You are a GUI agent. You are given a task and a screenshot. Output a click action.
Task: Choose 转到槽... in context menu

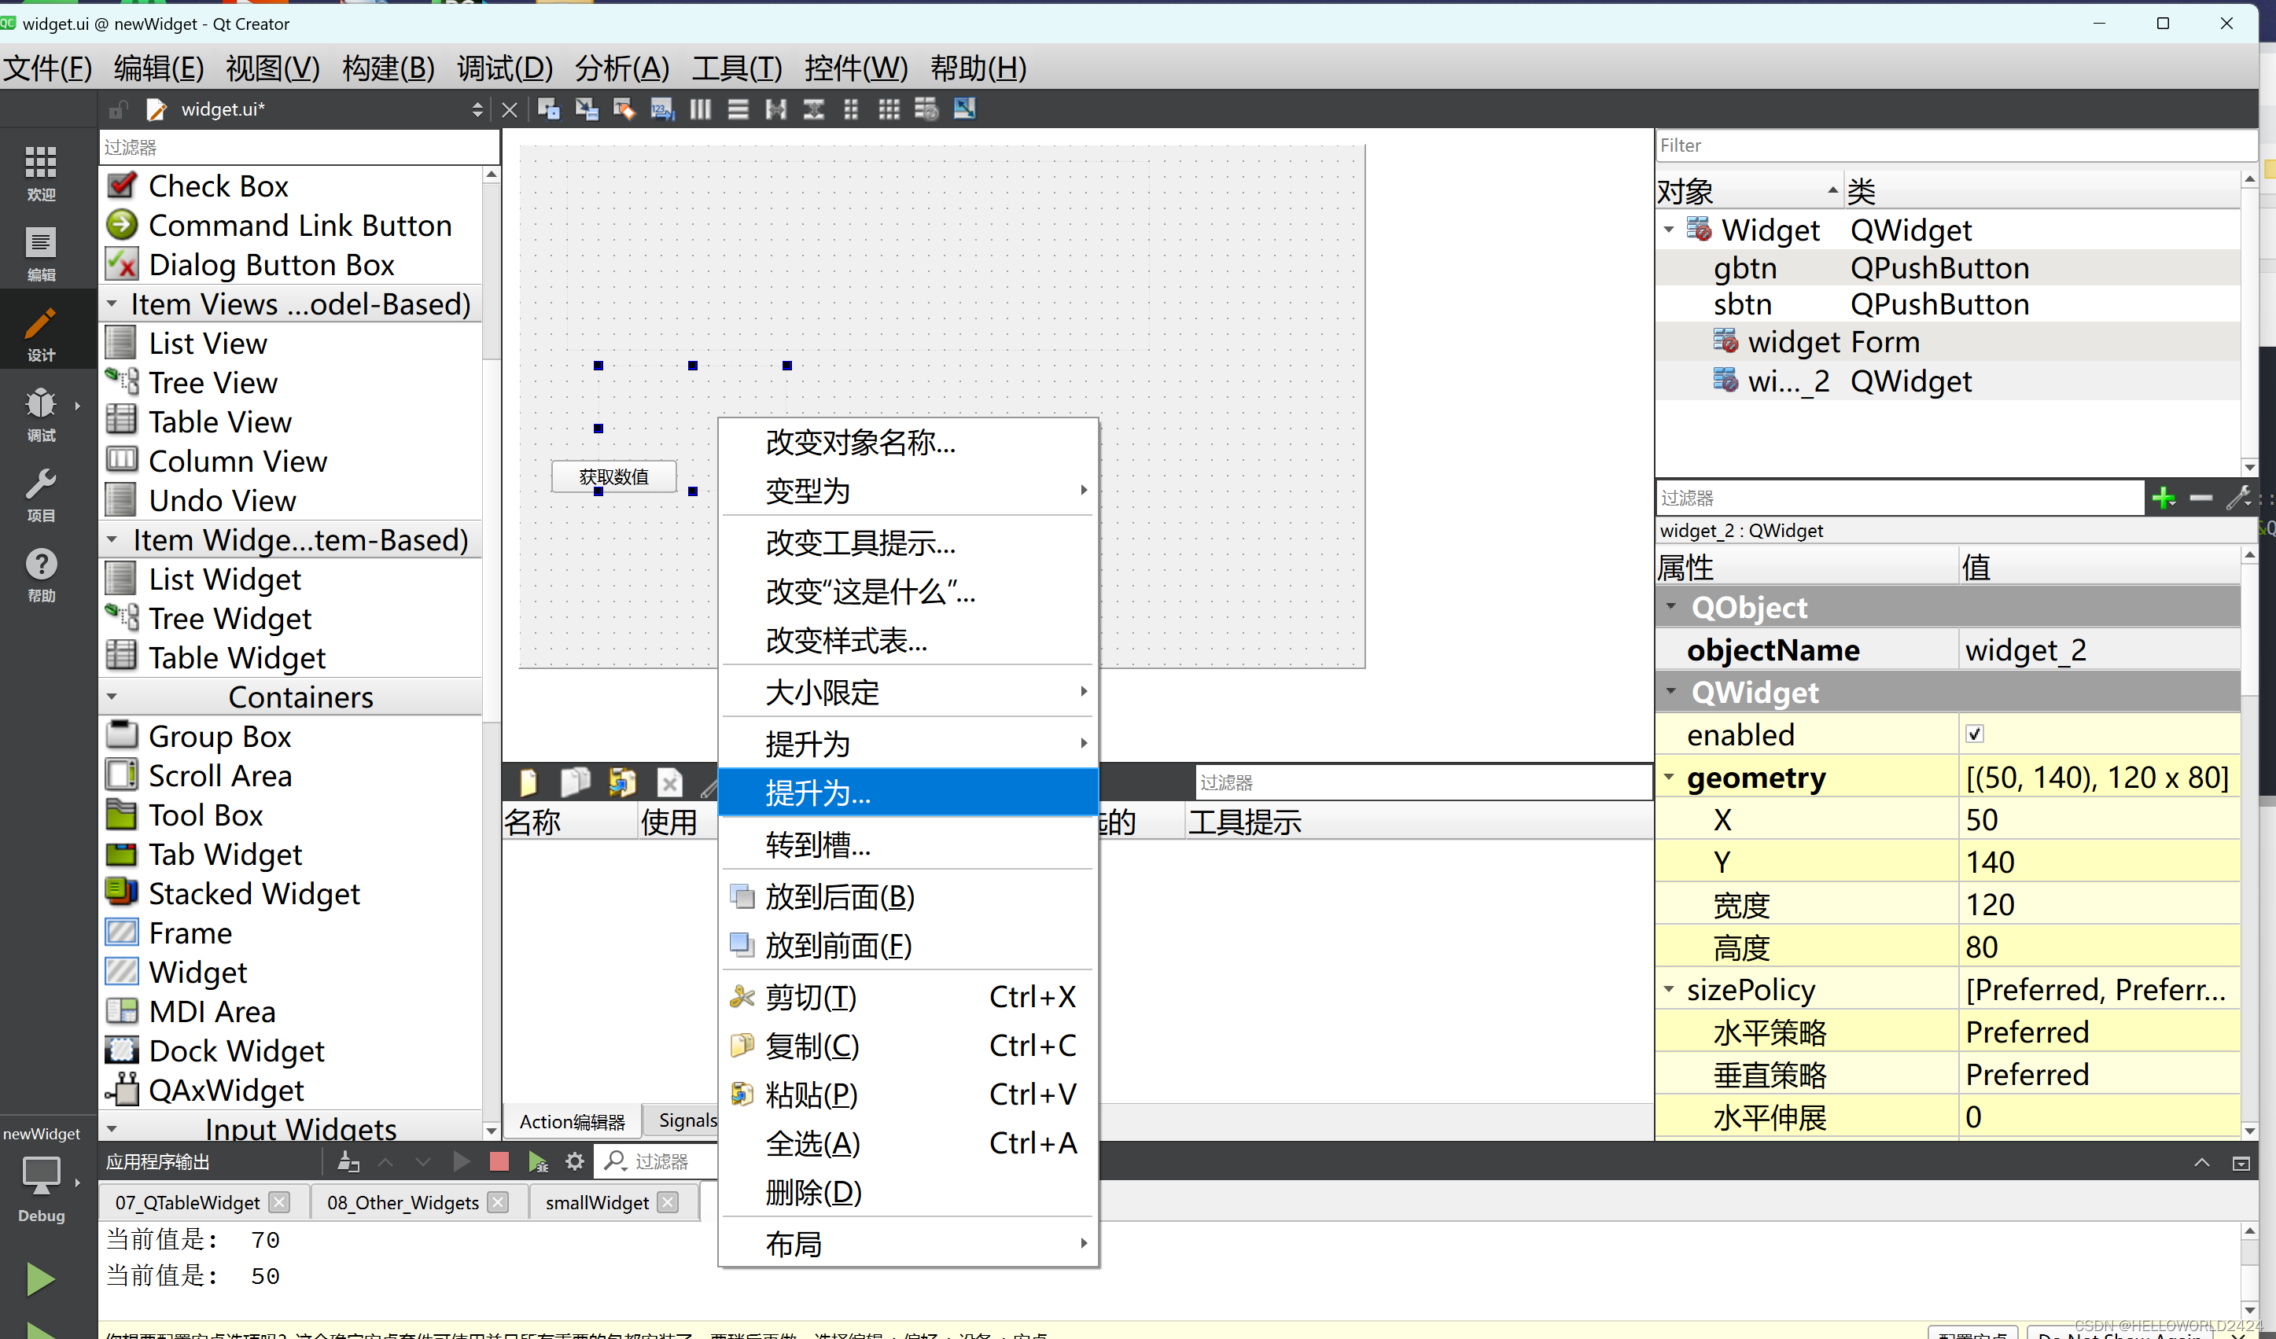coord(908,844)
